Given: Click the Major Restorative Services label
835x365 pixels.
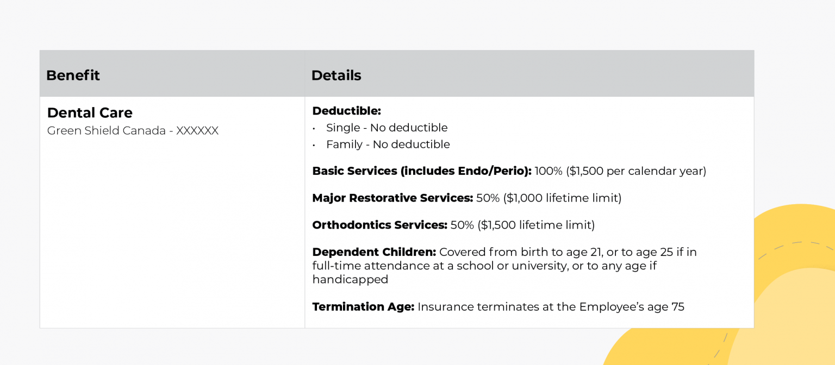Looking at the screenshot, I should point(392,198).
